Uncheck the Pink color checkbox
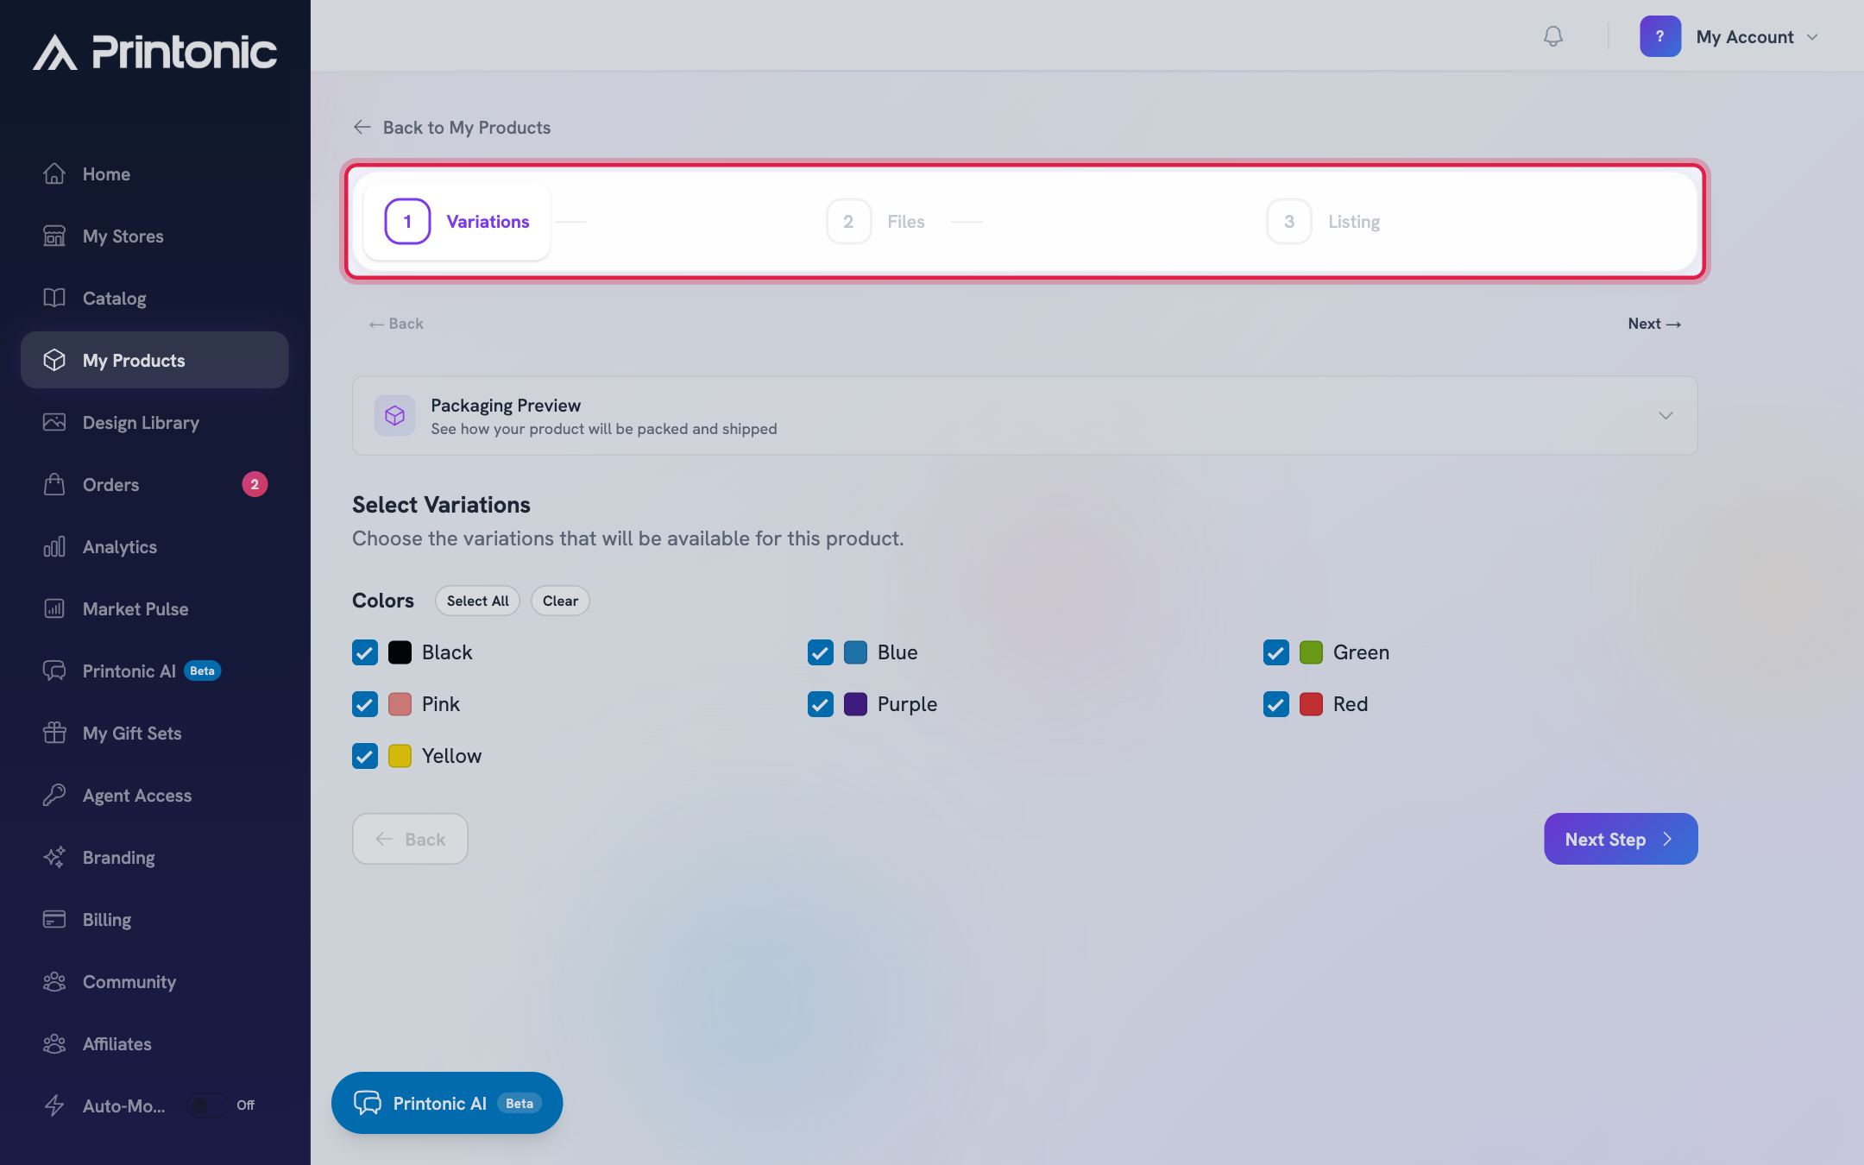 pos(365,704)
